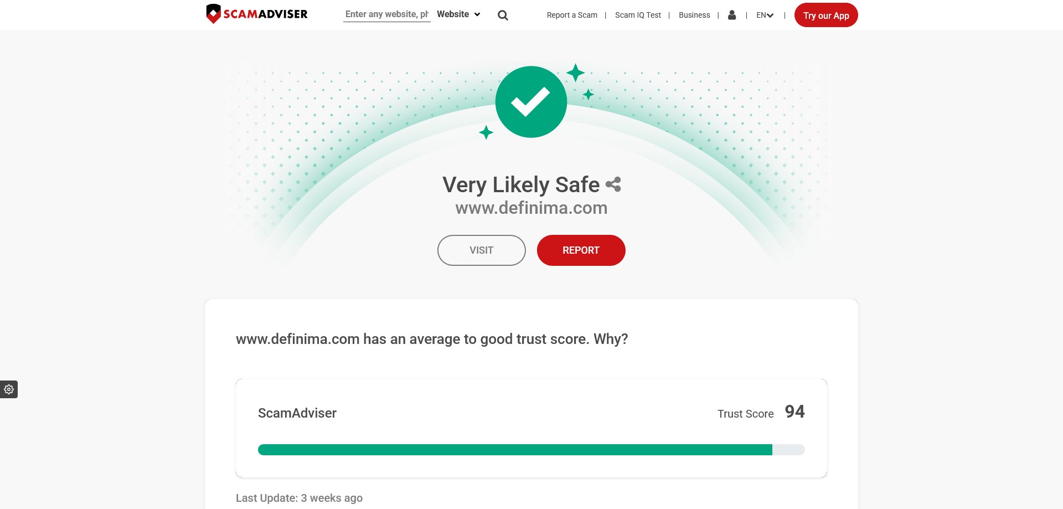
Task: Click the share icon beside Very Likely Safe
Action: tap(613, 184)
